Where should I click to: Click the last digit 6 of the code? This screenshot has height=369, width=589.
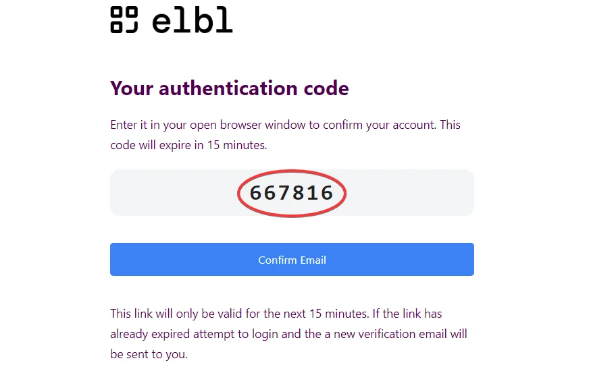[x=328, y=193]
